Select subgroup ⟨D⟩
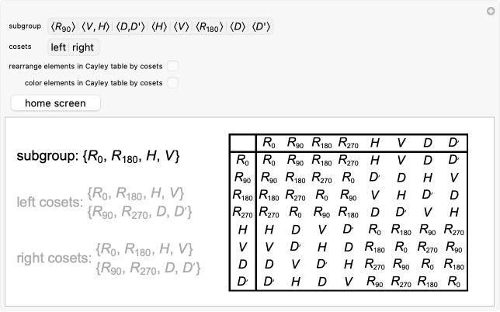500x312 pixels. tap(238, 27)
